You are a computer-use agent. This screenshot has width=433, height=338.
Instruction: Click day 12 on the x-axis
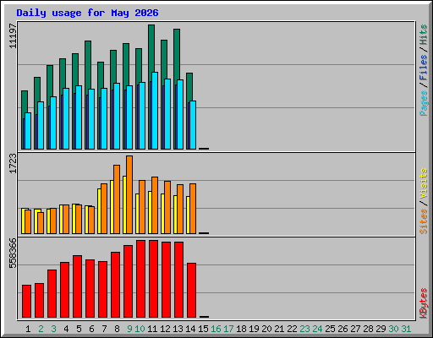165,329
